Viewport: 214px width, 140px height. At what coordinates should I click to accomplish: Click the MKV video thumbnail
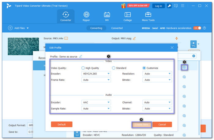[x=23, y=46]
